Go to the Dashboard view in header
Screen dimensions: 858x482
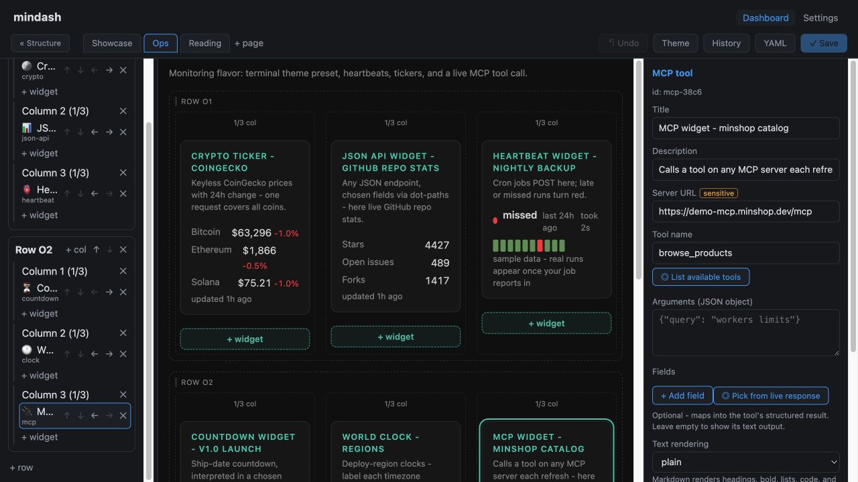[765, 18]
